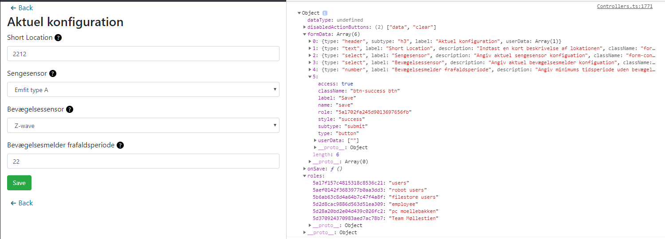Click the Short Location label text
This screenshot has width=665, height=239.
[30, 38]
